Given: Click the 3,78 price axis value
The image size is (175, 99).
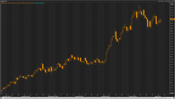Looking at the screenshot, I should [172, 8].
